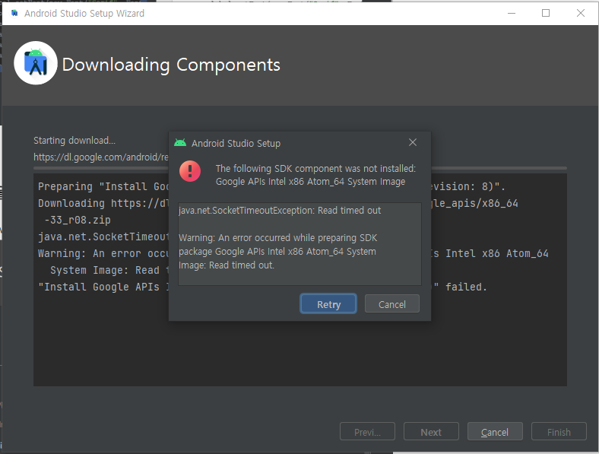Click the Finish wizard button
The width and height of the screenshot is (599, 454).
559,432
